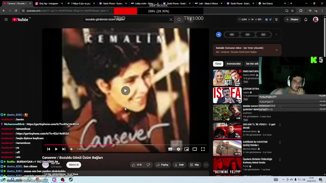Select the Aramanızdan filter chip
This screenshot has height=183, width=326.
[x=234, y=64]
